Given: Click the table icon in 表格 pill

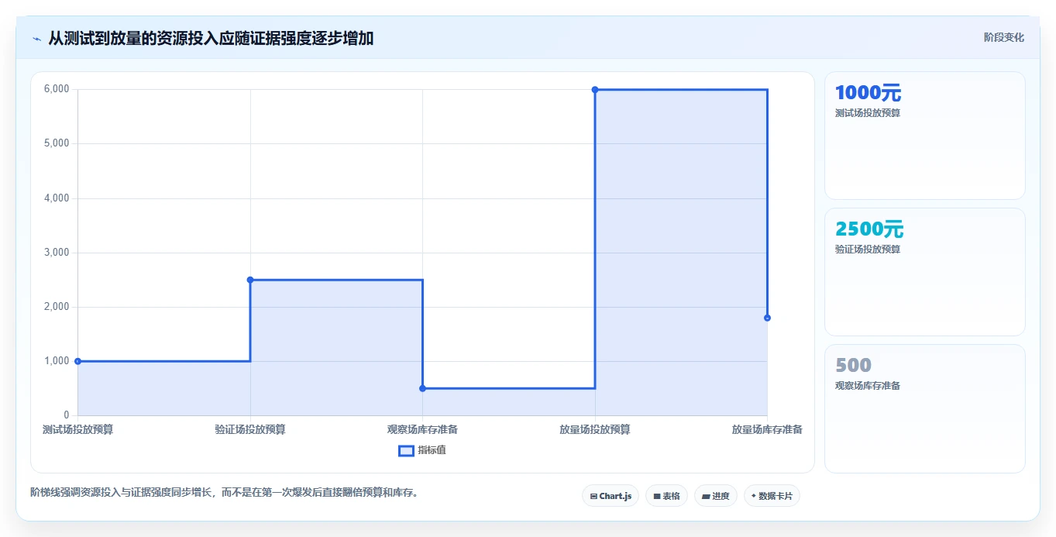Looking at the screenshot, I should tap(657, 496).
